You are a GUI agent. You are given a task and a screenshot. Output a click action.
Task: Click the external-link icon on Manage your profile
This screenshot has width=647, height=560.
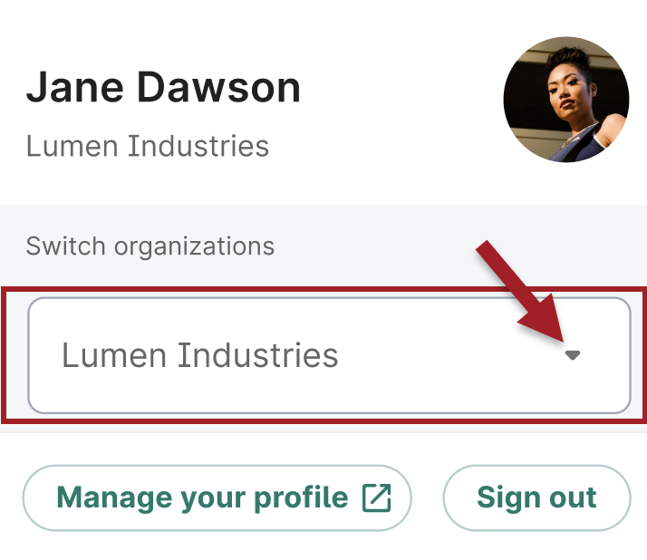376,497
